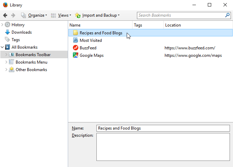Click the Search Bookmarks field

click(x=181, y=15)
